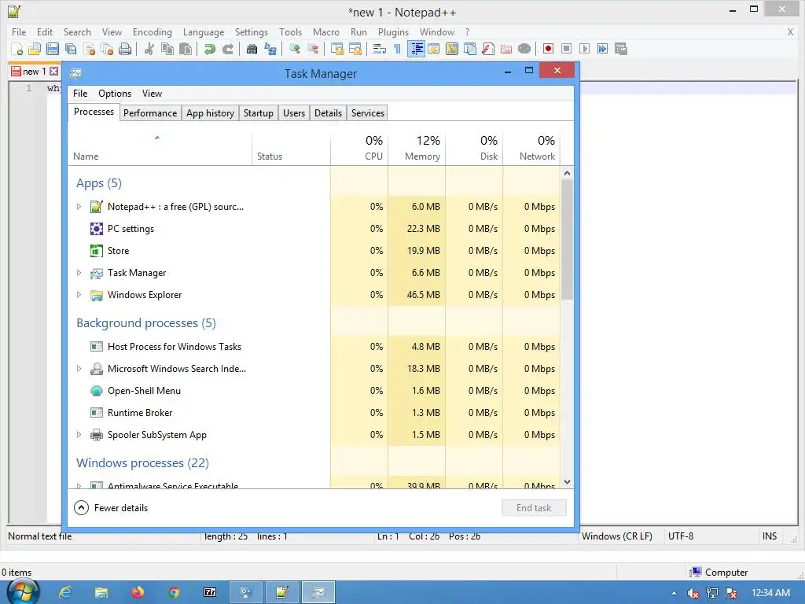Sort processes by CPU column
Screen dimensions: 805x604
point(358,149)
